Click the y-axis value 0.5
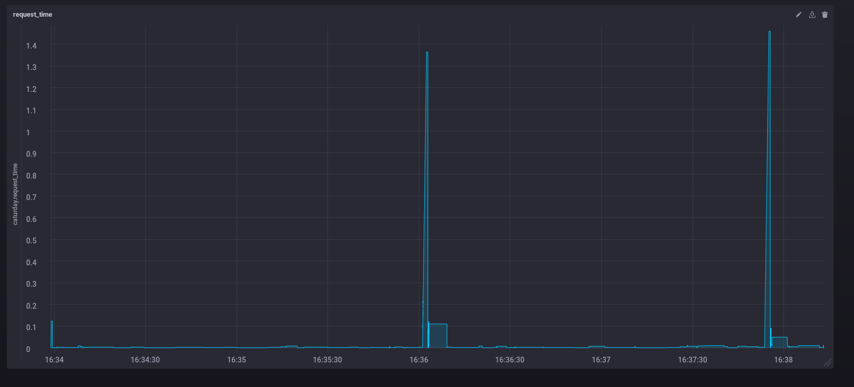This screenshot has height=387, width=854. (31, 241)
